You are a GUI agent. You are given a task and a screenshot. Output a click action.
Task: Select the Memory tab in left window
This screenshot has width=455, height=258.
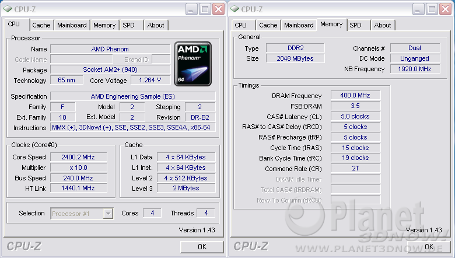(x=104, y=25)
